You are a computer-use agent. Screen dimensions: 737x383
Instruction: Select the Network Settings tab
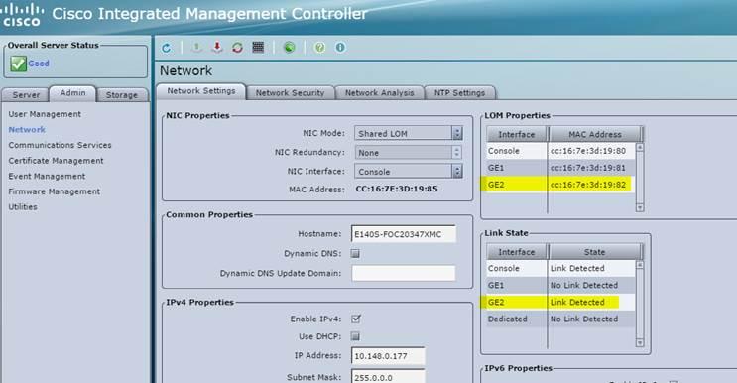(201, 91)
